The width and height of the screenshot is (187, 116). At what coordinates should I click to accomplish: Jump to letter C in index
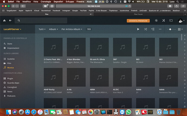point(185,47)
